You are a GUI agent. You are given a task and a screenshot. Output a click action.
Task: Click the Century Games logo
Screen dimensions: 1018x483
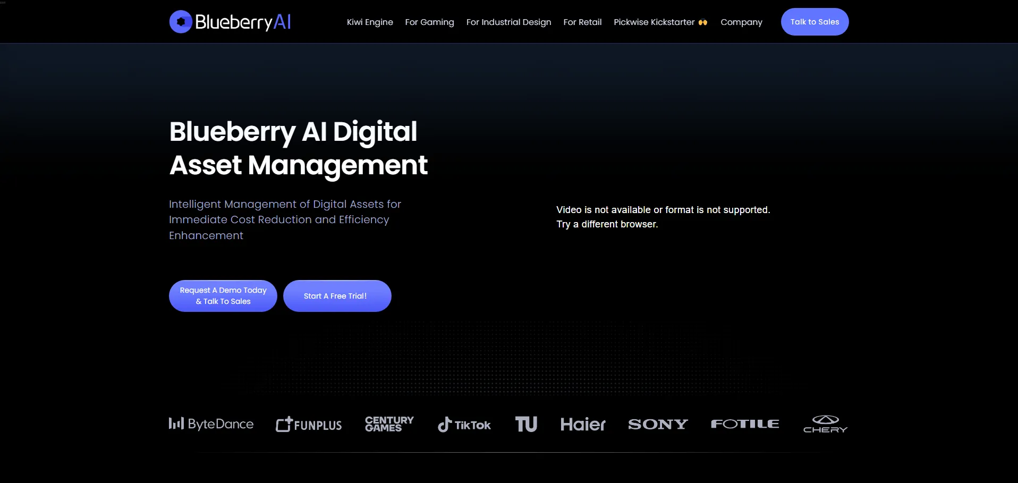(389, 424)
